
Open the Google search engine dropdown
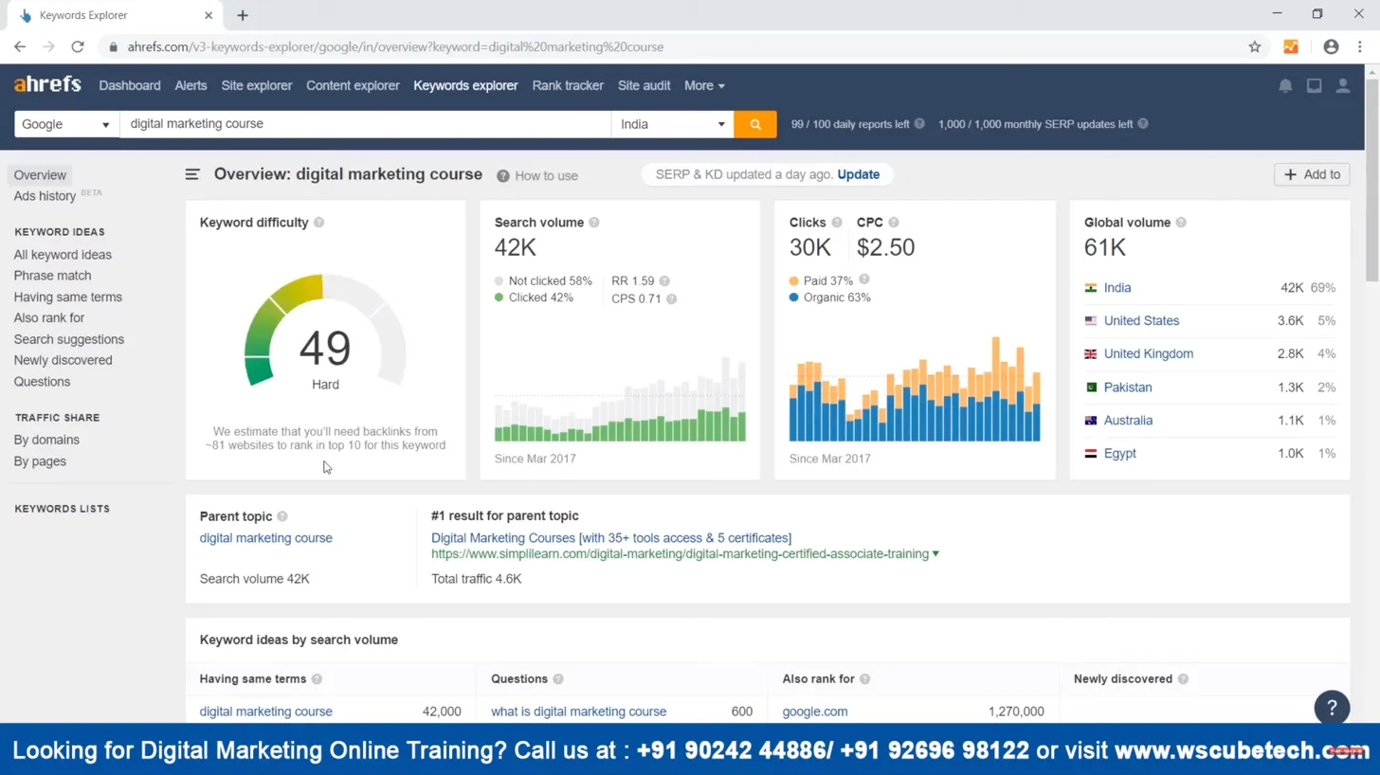(x=66, y=124)
